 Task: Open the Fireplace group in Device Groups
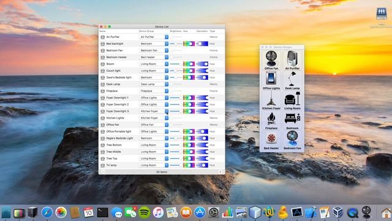point(271,120)
